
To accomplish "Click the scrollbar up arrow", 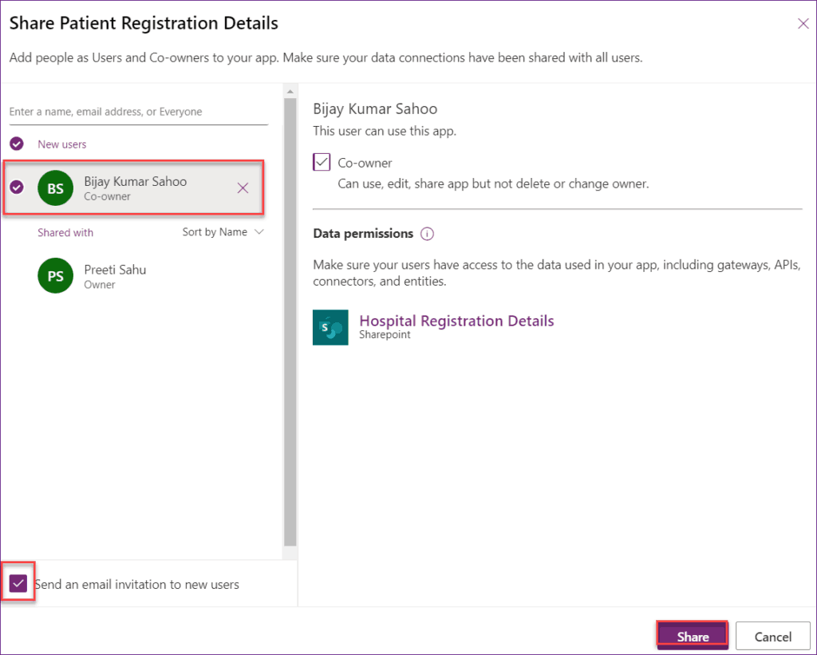I will click(x=290, y=89).
